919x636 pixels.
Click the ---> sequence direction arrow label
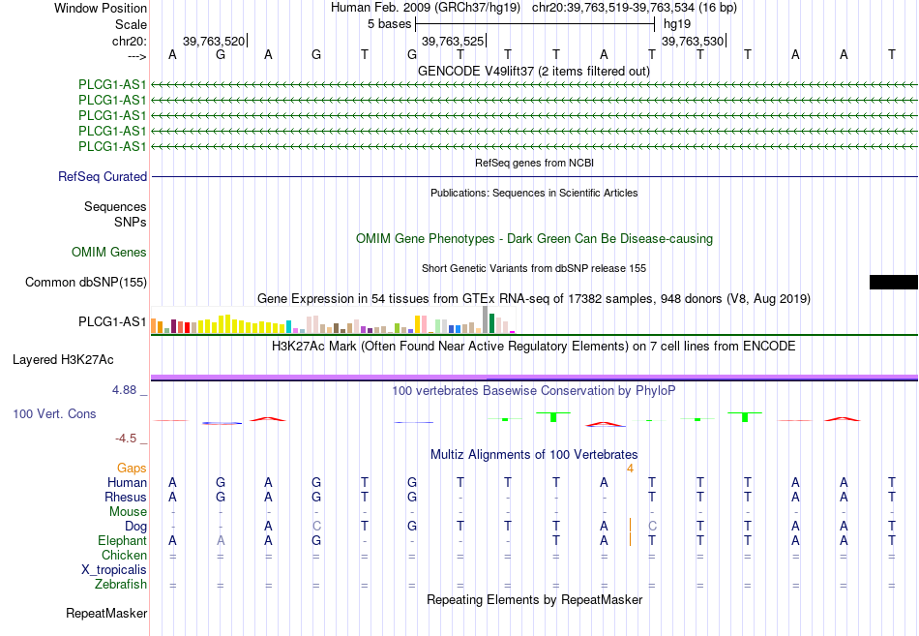click(136, 56)
